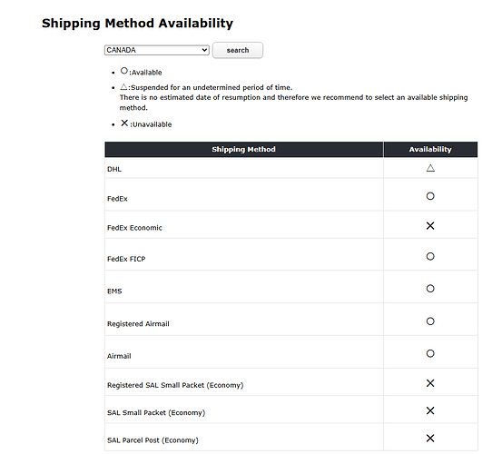This screenshot has width=502, height=454.
Task: Click the Shipping Method column header
Action: [243, 150]
